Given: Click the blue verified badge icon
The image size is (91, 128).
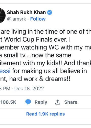Looking at the screenshot, I should point(50,12).
